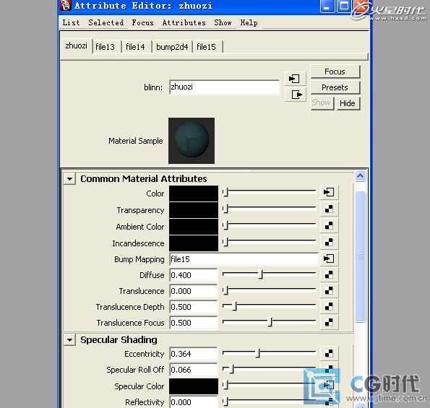The width and height of the screenshot is (430, 408).
Task: Open the Show menu
Action: [x=223, y=22]
